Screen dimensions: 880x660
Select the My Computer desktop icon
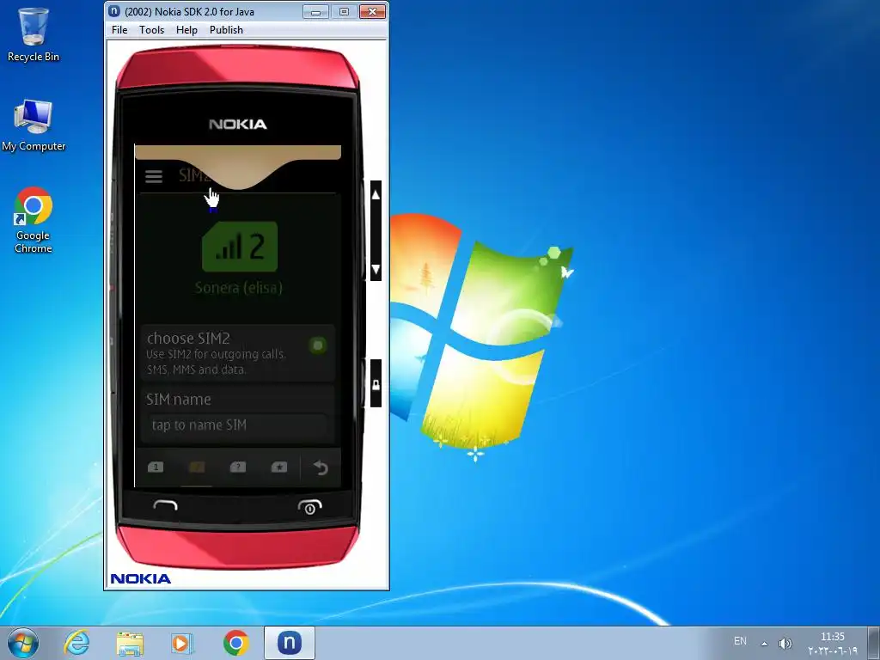point(34,125)
